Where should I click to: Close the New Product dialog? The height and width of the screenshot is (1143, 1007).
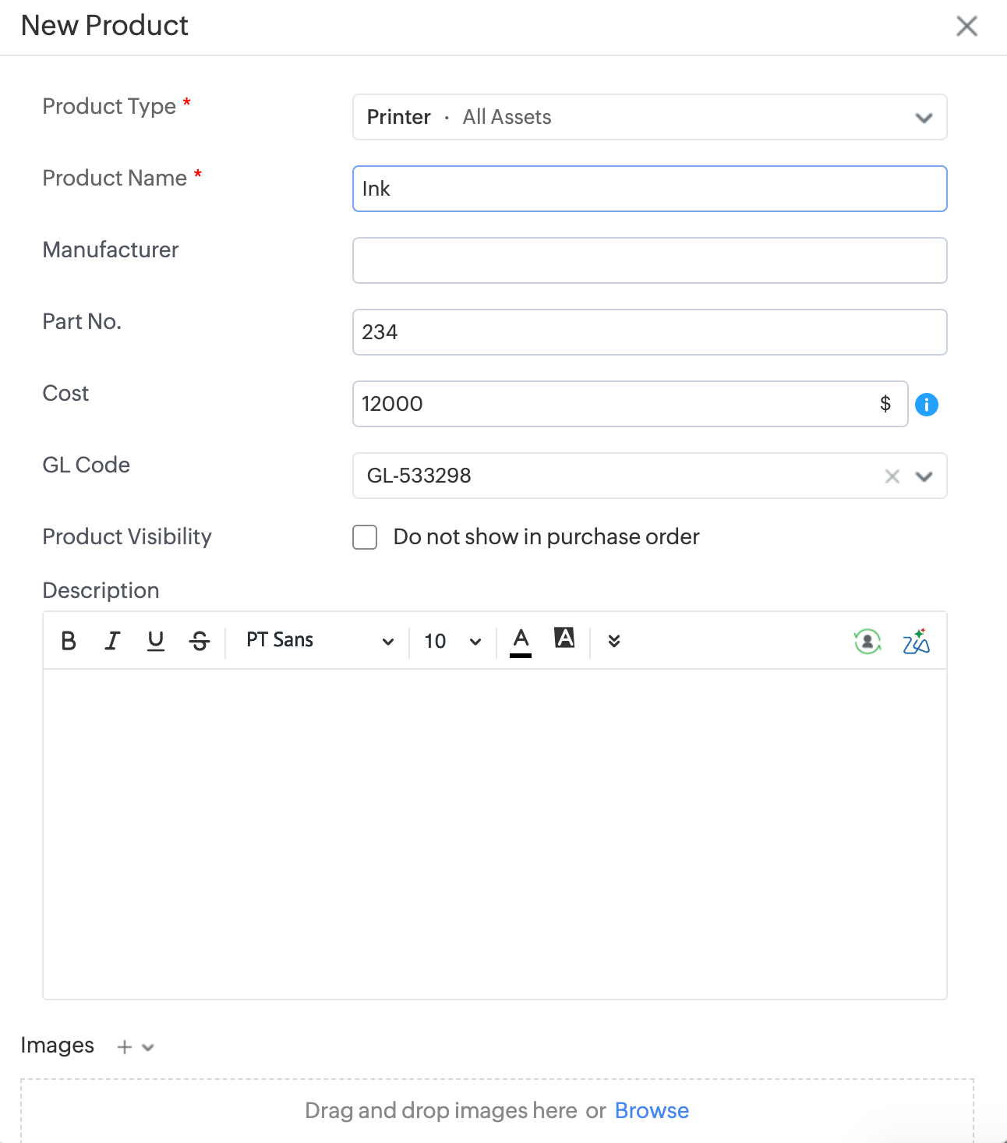[966, 27]
